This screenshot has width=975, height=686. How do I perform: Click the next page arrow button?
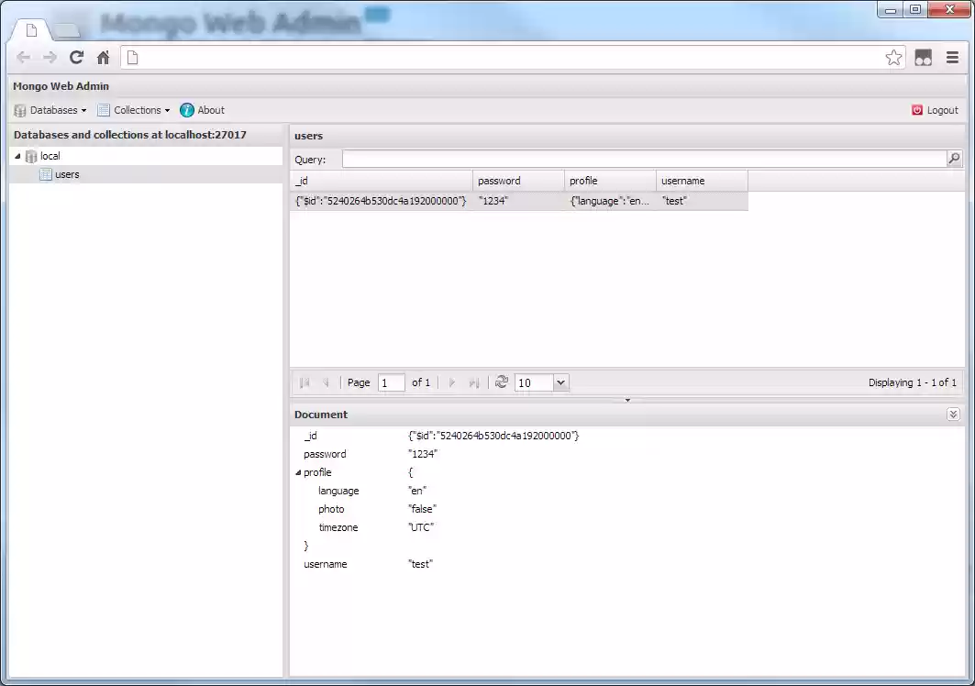point(451,382)
